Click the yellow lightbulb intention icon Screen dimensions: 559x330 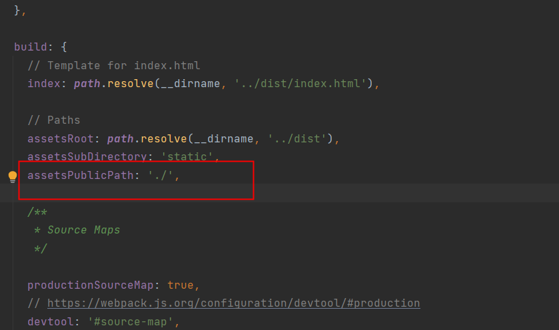click(13, 176)
